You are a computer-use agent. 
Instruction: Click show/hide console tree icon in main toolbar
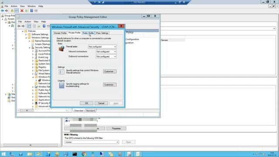pos(17,10)
